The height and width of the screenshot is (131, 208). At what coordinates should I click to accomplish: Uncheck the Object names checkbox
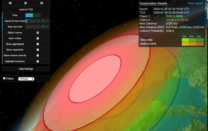pyautogui.click(x=38, y=33)
